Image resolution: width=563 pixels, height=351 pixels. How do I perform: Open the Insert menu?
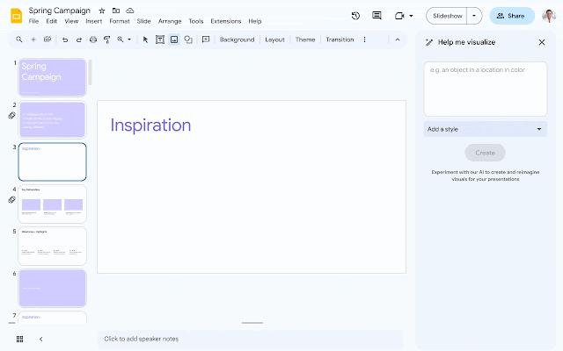94,21
